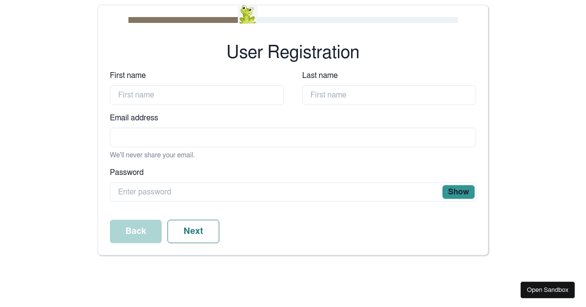Click the frog icon on the progress bar
The height and width of the screenshot is (307, 586).
tap(247, 15)
